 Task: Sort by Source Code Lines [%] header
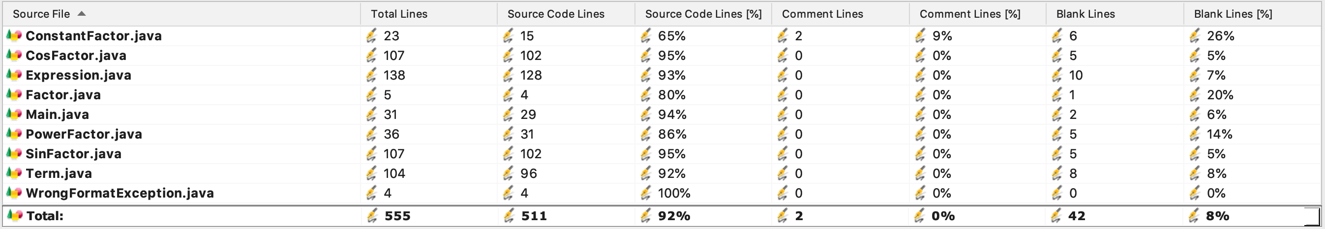click(703, 14)
